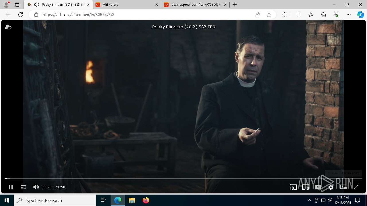Switch to the AliExpress tab
The image size is (367, 206).
click(x=127, y=5)
